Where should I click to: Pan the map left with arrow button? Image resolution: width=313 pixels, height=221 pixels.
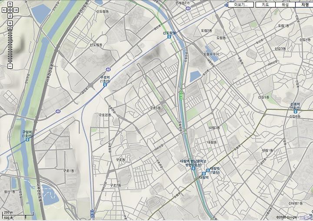pyautogui.click(x=4, y=10)
